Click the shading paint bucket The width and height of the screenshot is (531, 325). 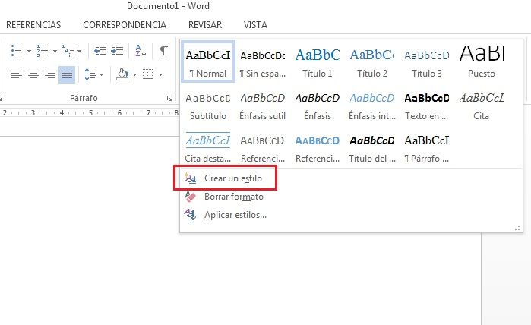[122, 74]
